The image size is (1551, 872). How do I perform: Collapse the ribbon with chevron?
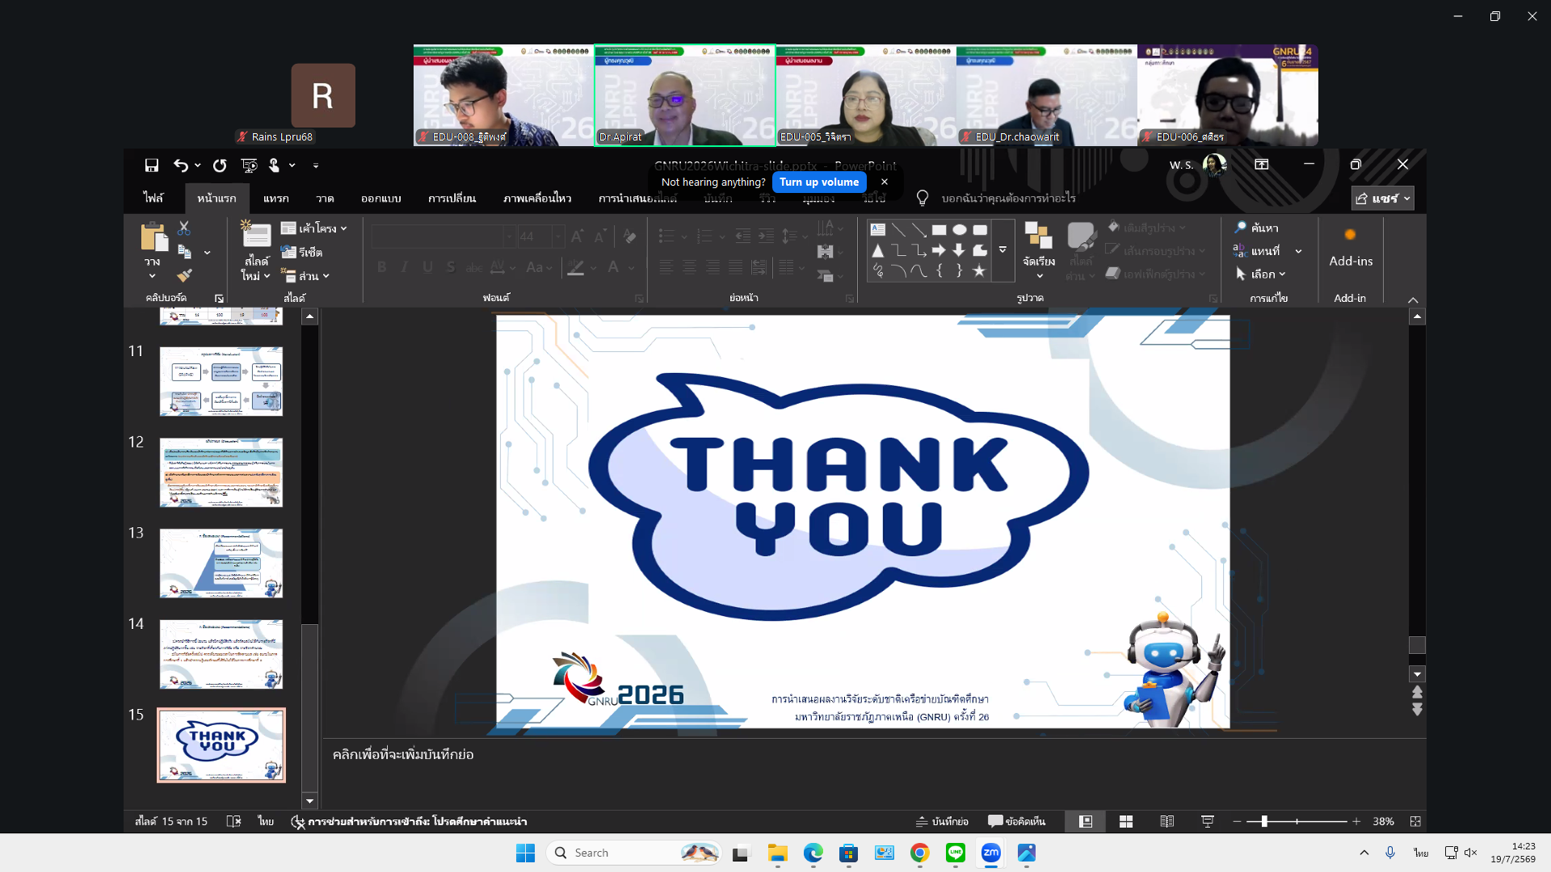coord(1413,300)
